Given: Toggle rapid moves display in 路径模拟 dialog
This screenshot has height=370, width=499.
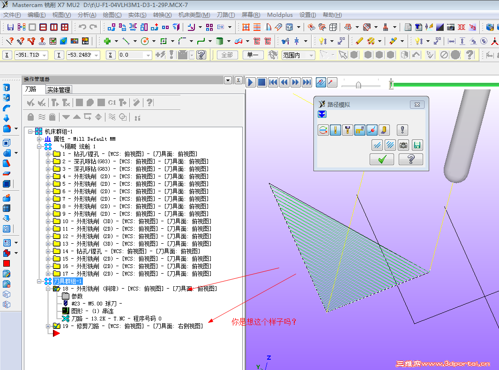Looking at the screenshot, I should point(360,130).
